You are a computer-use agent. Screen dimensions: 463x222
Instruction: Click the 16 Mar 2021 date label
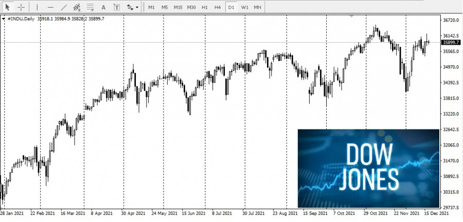73,213
